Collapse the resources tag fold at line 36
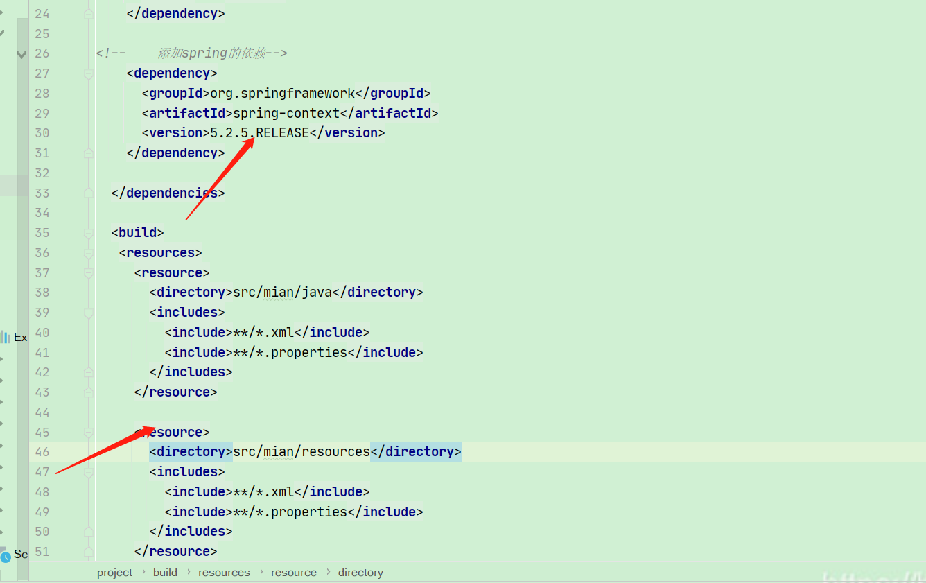 pos(88,253)
